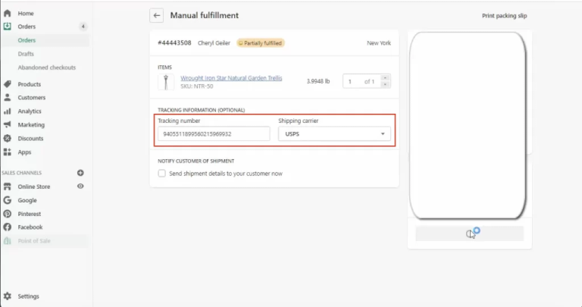
Task: Click the back arrow beside Manual fulfillment
Action: 157,15
